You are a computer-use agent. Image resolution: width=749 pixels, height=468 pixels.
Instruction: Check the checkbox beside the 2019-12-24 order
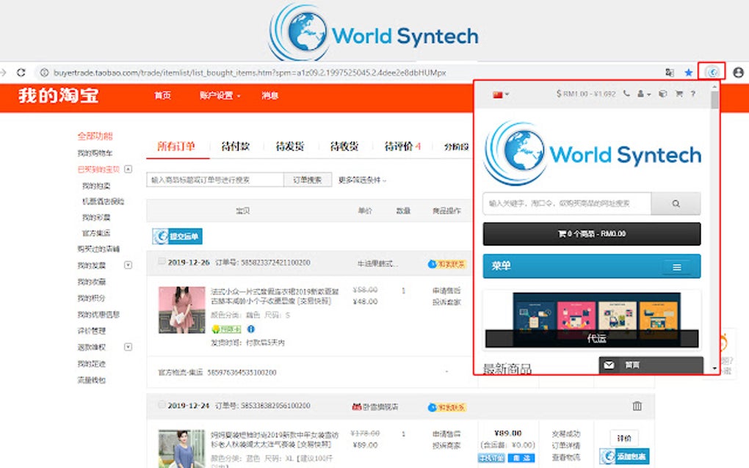161,406
